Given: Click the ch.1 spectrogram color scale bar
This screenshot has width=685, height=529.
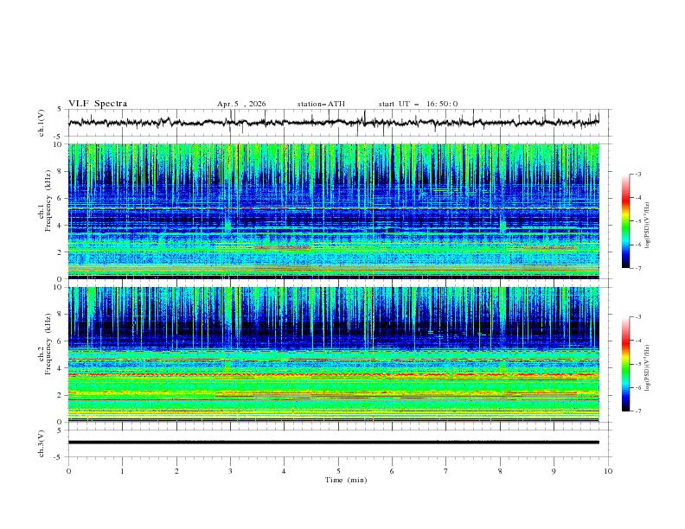Looking at the screenshot, I should (625, 221).
